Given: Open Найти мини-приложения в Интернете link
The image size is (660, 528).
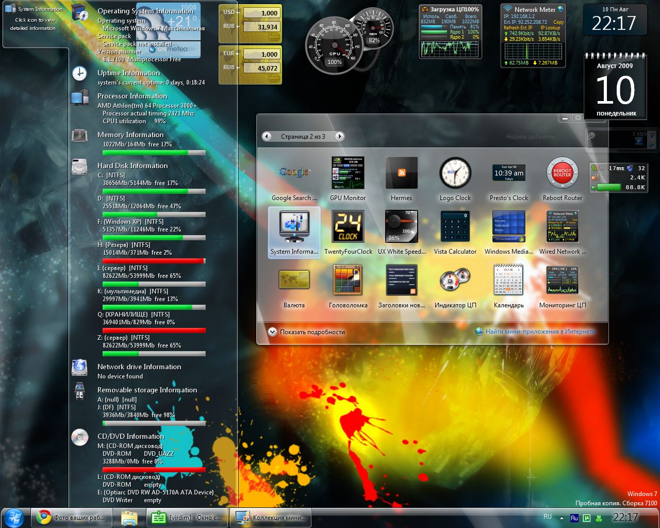Looking at the screenshot, I should pyautogui.click(x=540, y=332).
